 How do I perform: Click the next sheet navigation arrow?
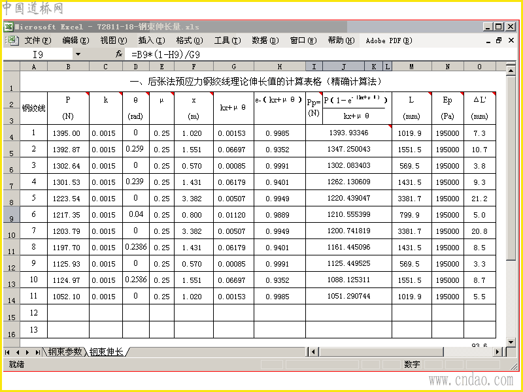[27, 352]
